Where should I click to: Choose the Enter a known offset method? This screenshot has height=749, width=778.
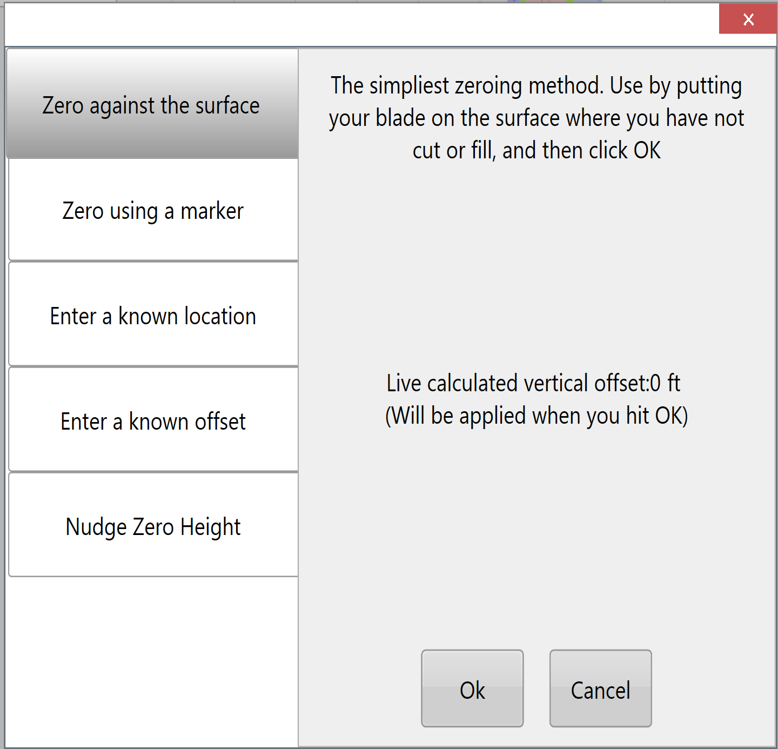coord(153,420)
